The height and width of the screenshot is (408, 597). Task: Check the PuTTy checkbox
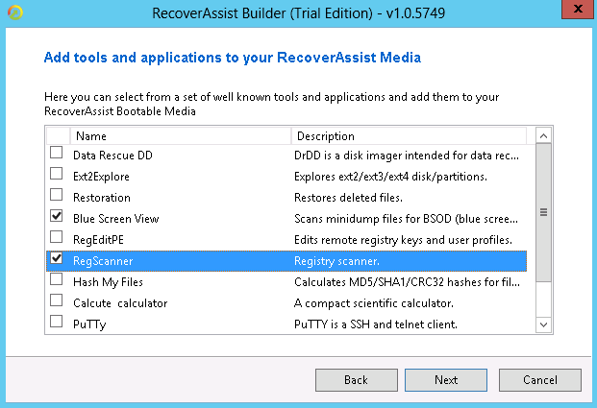click(57, 323)
